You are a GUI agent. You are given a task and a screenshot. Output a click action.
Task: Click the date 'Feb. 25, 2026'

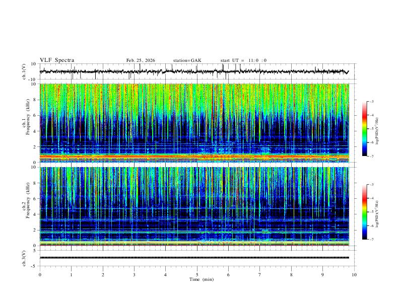[x=141, y=60]
